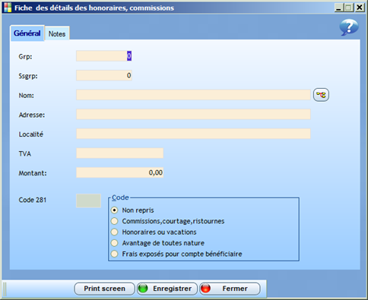The image size is (368, 300).
Task: Open the help speech bubble icon
Action: 349,27
